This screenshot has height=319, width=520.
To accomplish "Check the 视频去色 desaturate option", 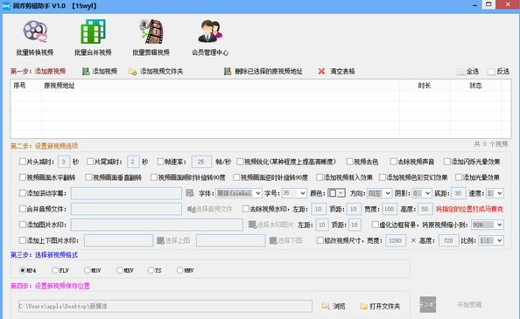I will [349, 162].
